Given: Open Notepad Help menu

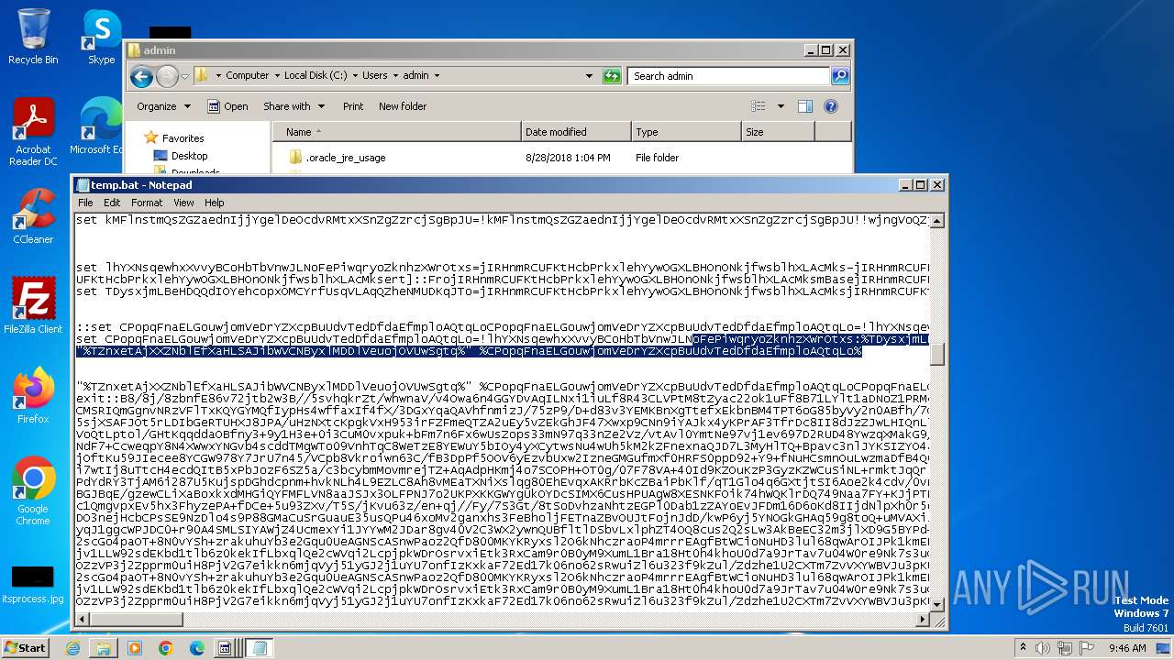Looking at the screenshot, I should (x=214, y=203).
